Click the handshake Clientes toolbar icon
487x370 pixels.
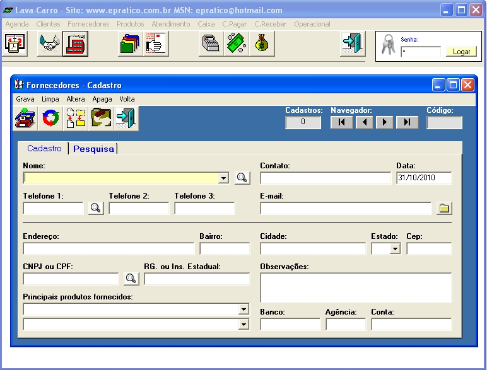pyautogui.click(x=49, y=43)
